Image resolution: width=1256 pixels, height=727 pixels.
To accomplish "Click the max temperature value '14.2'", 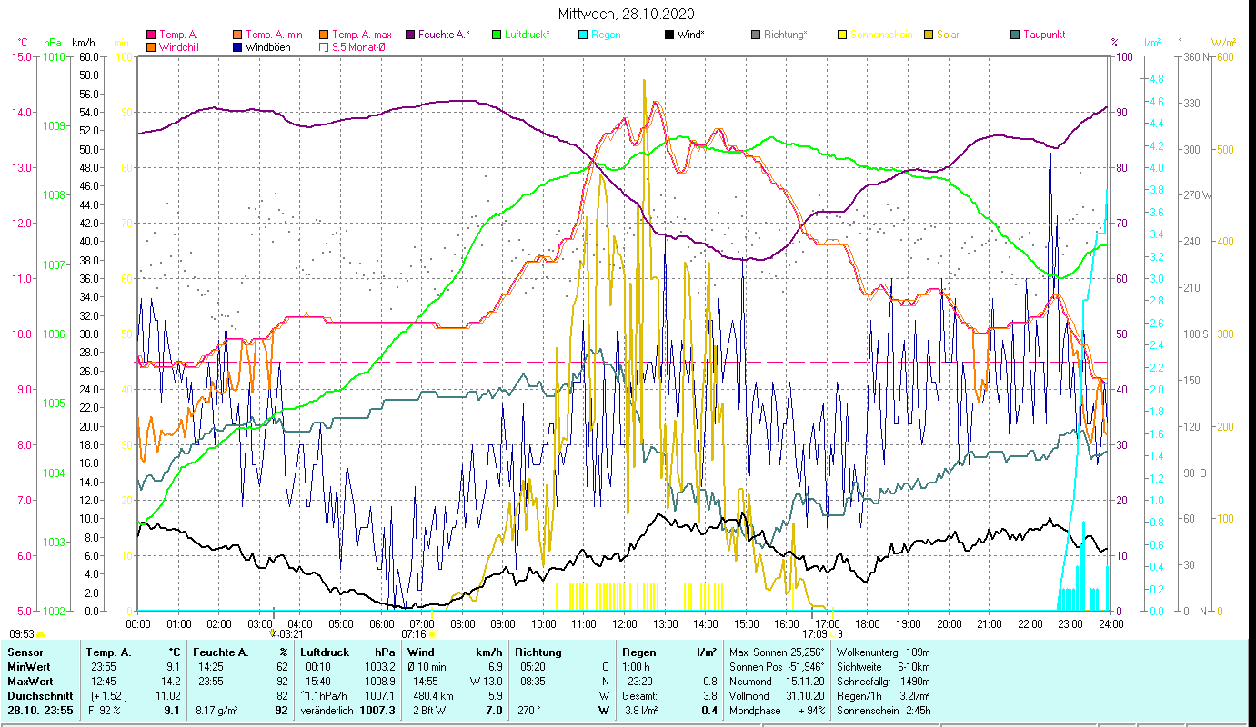I will coord(172,682).
